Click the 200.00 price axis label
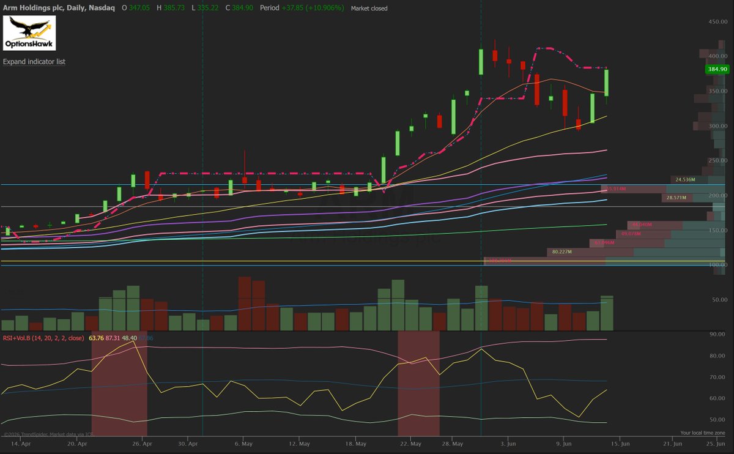734x454 pixels. [x=717, y=195]
